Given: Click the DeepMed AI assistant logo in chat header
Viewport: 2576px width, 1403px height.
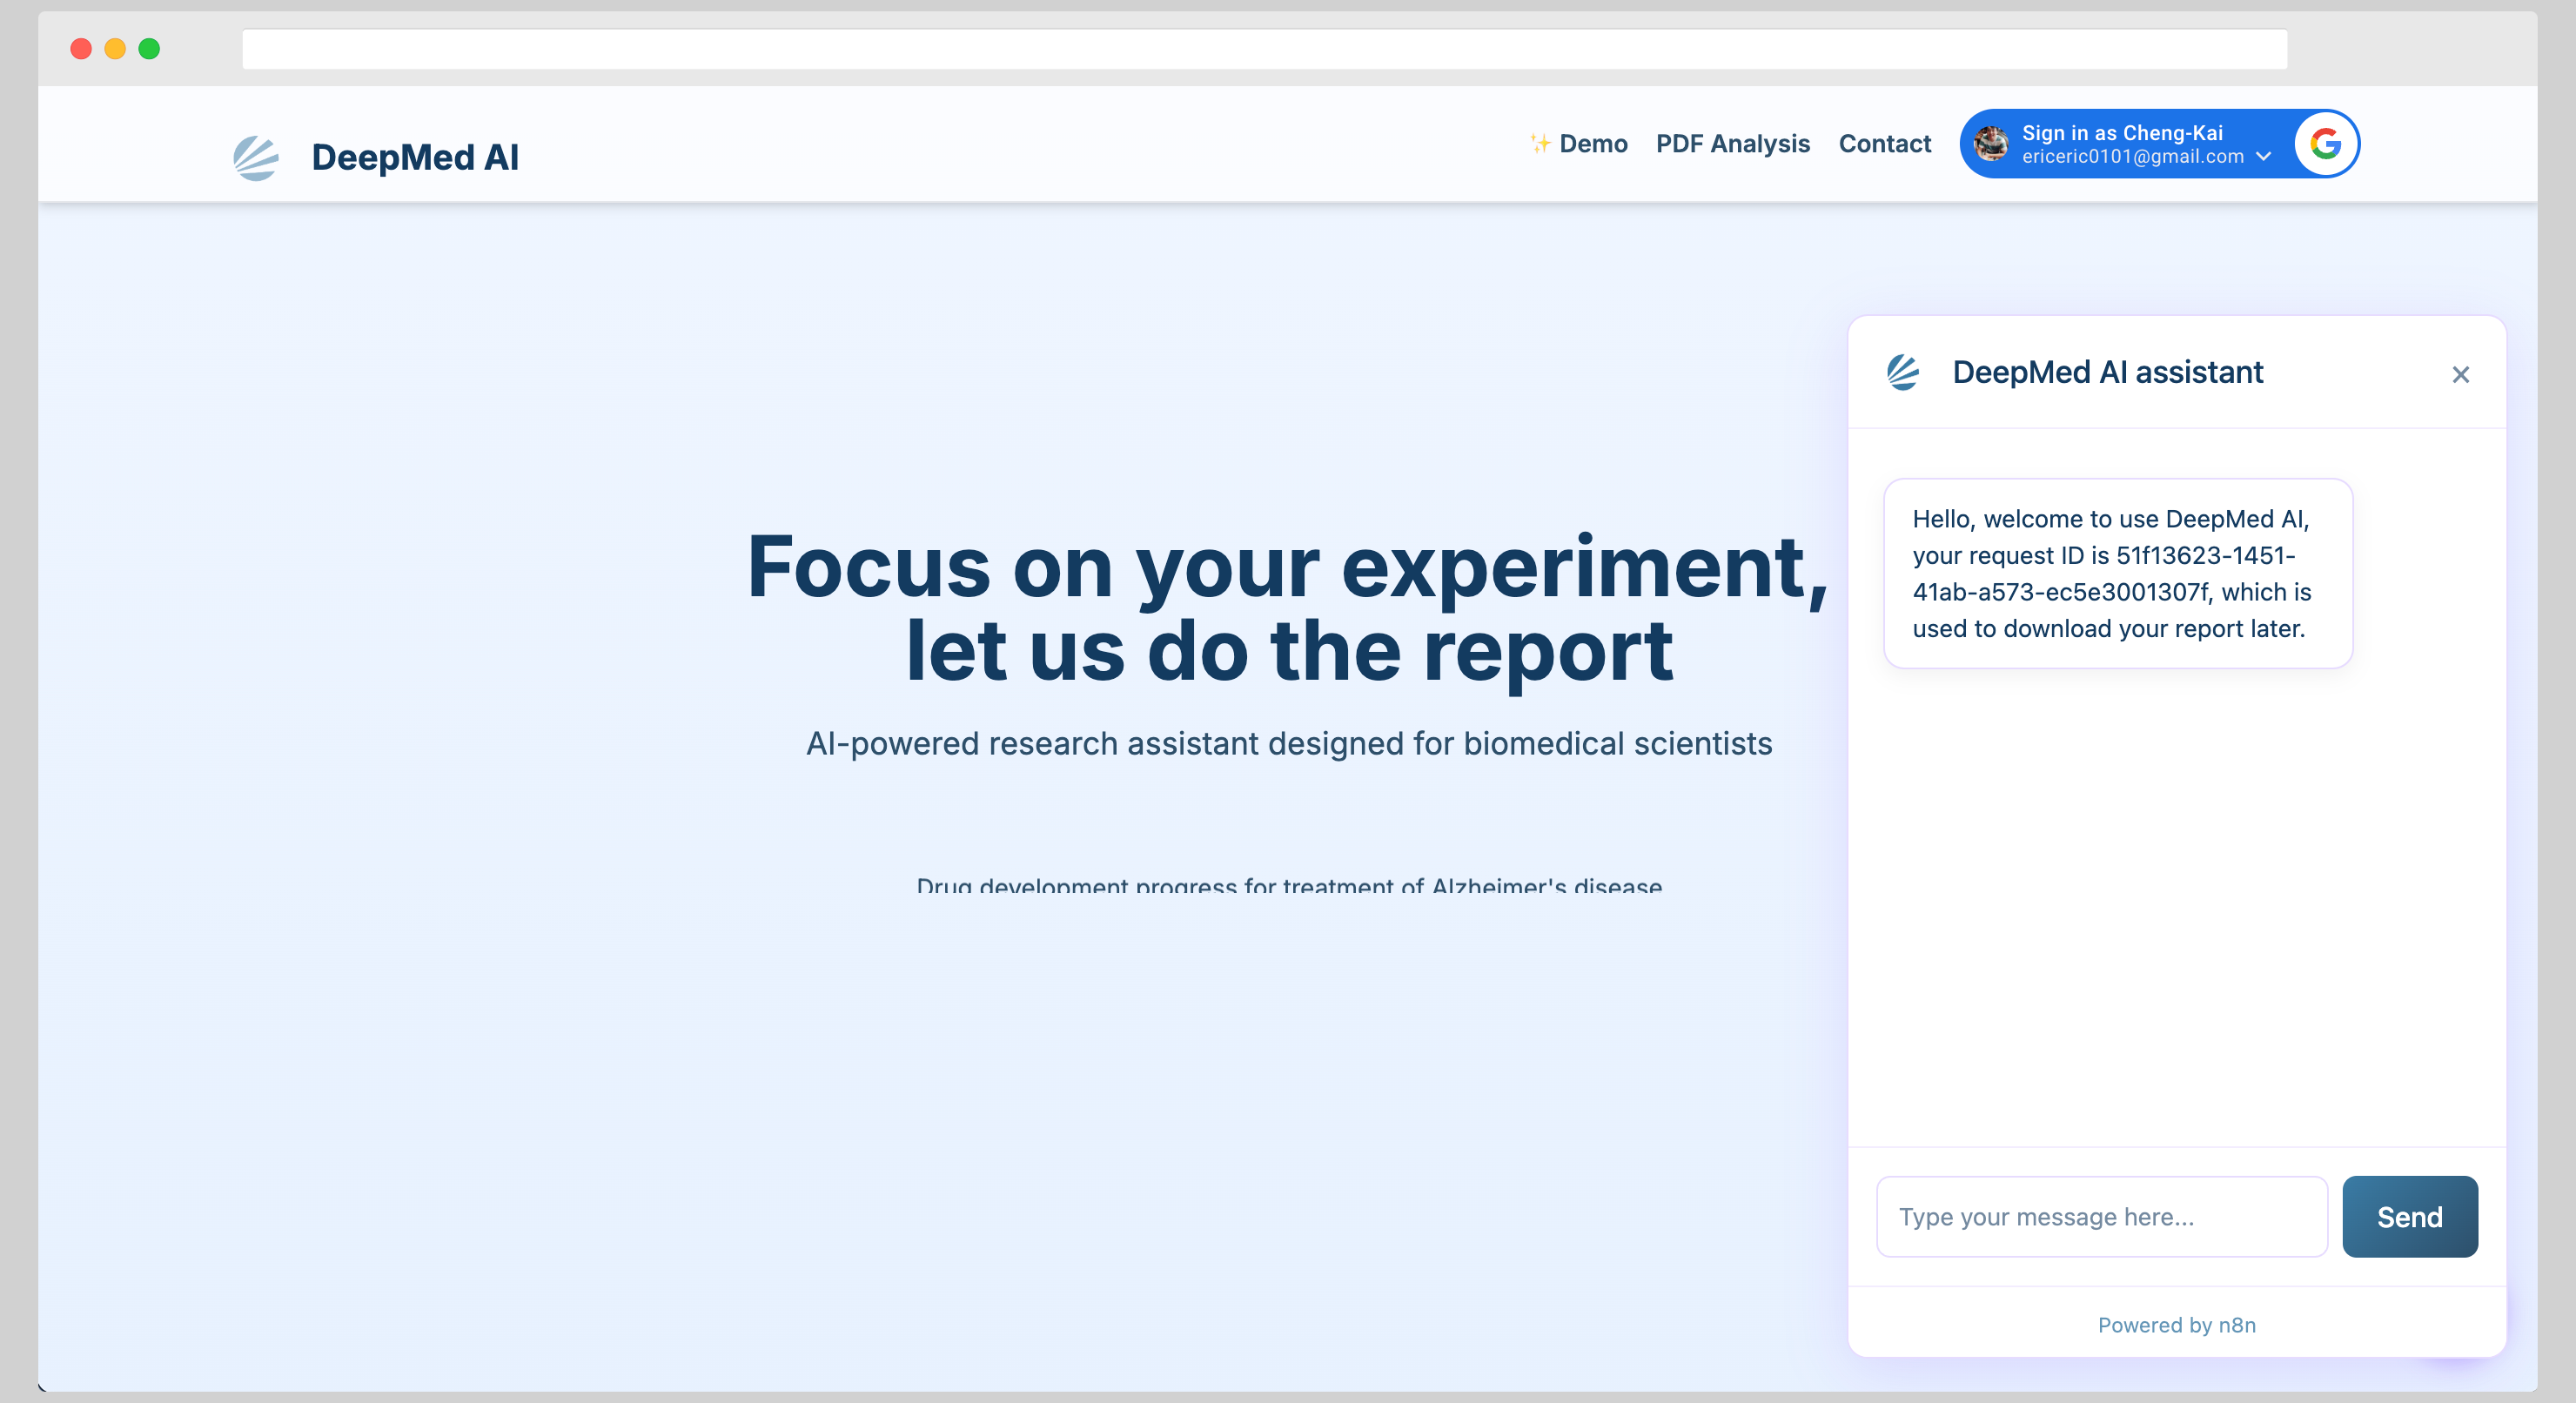Looking at the screenshot, I should [x=1902, y=372].
